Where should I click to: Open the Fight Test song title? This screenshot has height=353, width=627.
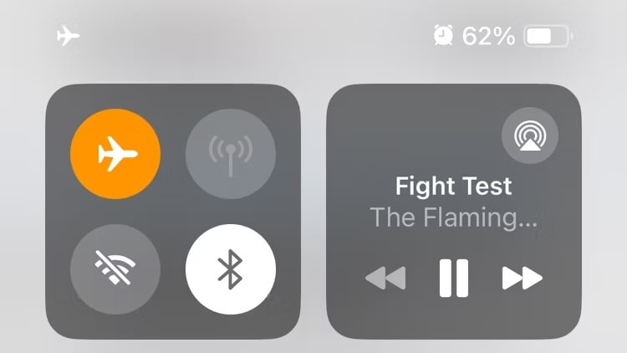(453, 186)
